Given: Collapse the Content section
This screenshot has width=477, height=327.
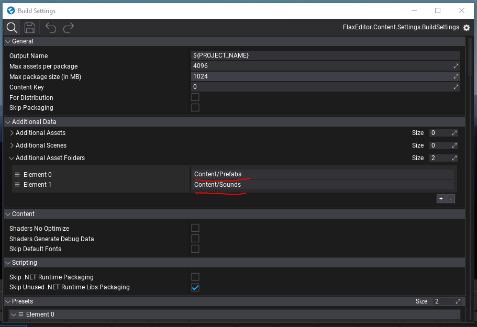Looking at the screenshot, I should pyautogui.click(x=8, y=214).
